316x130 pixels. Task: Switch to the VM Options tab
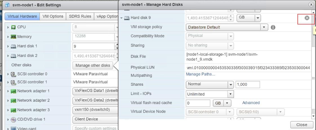tap(53, 16)
